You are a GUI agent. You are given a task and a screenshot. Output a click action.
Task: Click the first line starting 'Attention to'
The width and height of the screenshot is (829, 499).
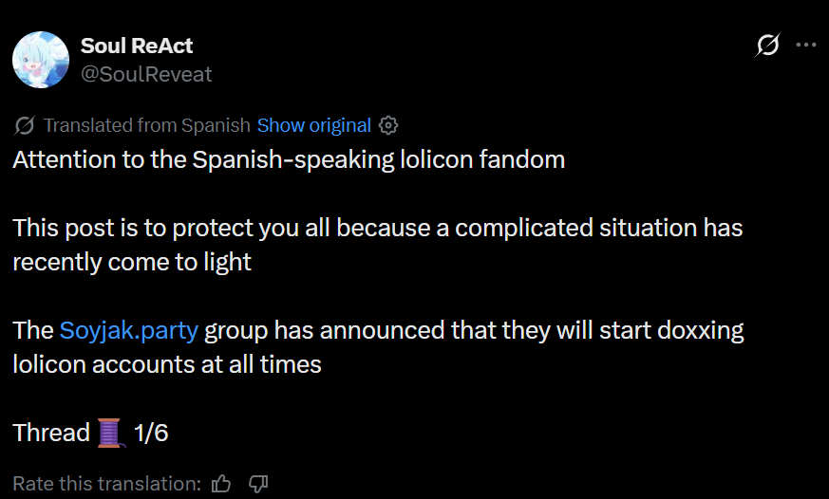[x=289, y=159]
